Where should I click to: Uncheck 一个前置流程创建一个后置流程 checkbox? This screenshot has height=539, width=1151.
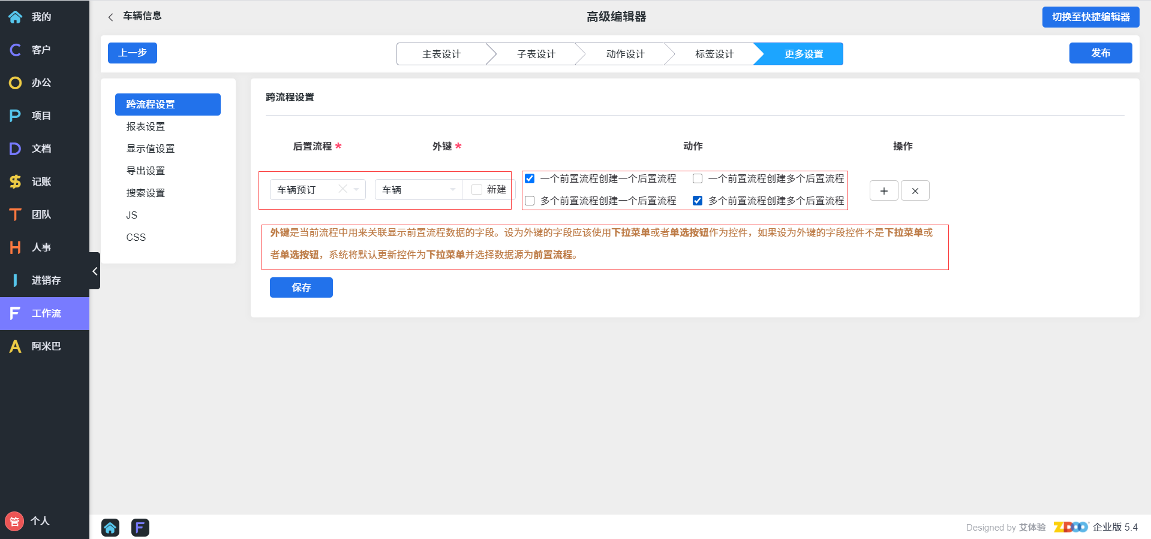[530, 178]
